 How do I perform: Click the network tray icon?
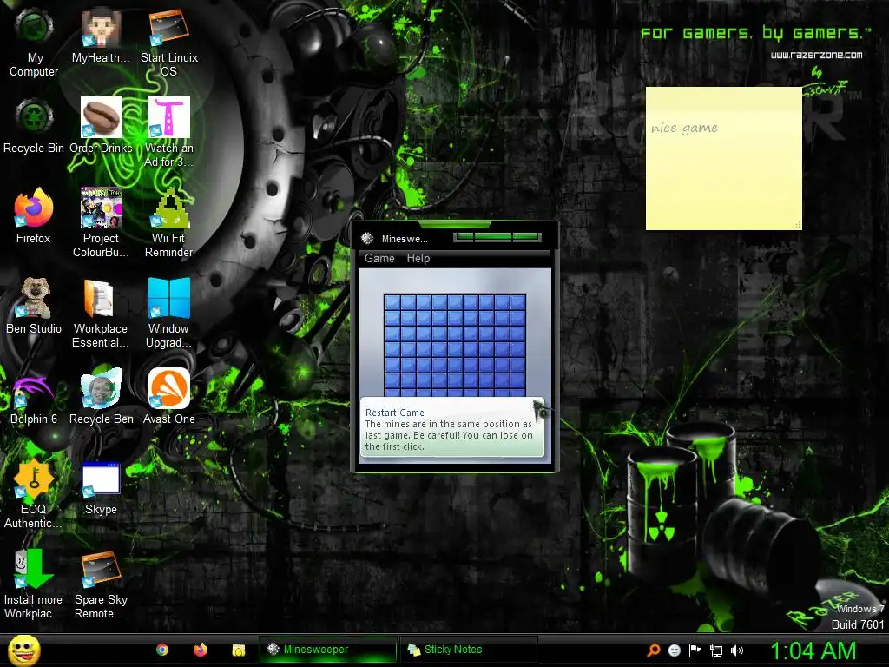point(716,651)
